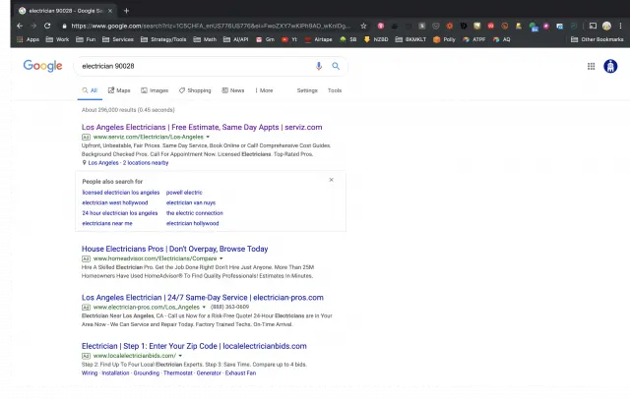Viewport: 630px width, 399px height.
Task: Click the blue magnifier search button
Action: [336, 66]
